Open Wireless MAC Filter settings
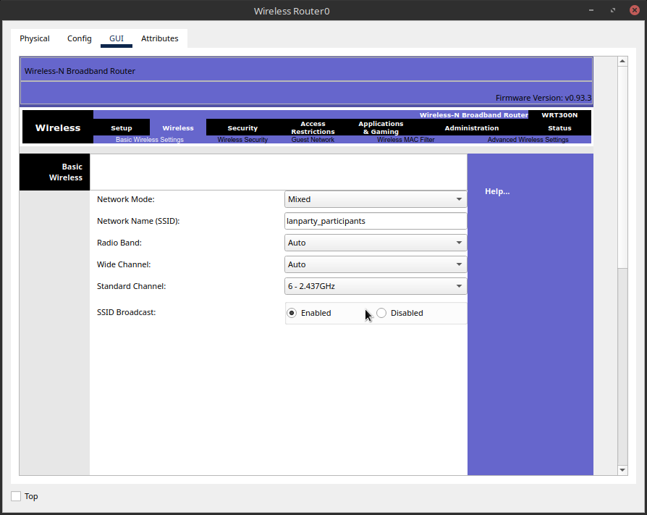The image size is (647, 515). tap(405, 140)
